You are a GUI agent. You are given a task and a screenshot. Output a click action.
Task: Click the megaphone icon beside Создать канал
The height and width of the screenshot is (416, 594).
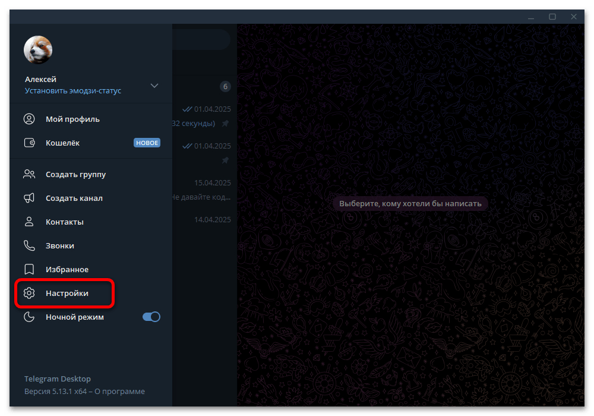29,198
